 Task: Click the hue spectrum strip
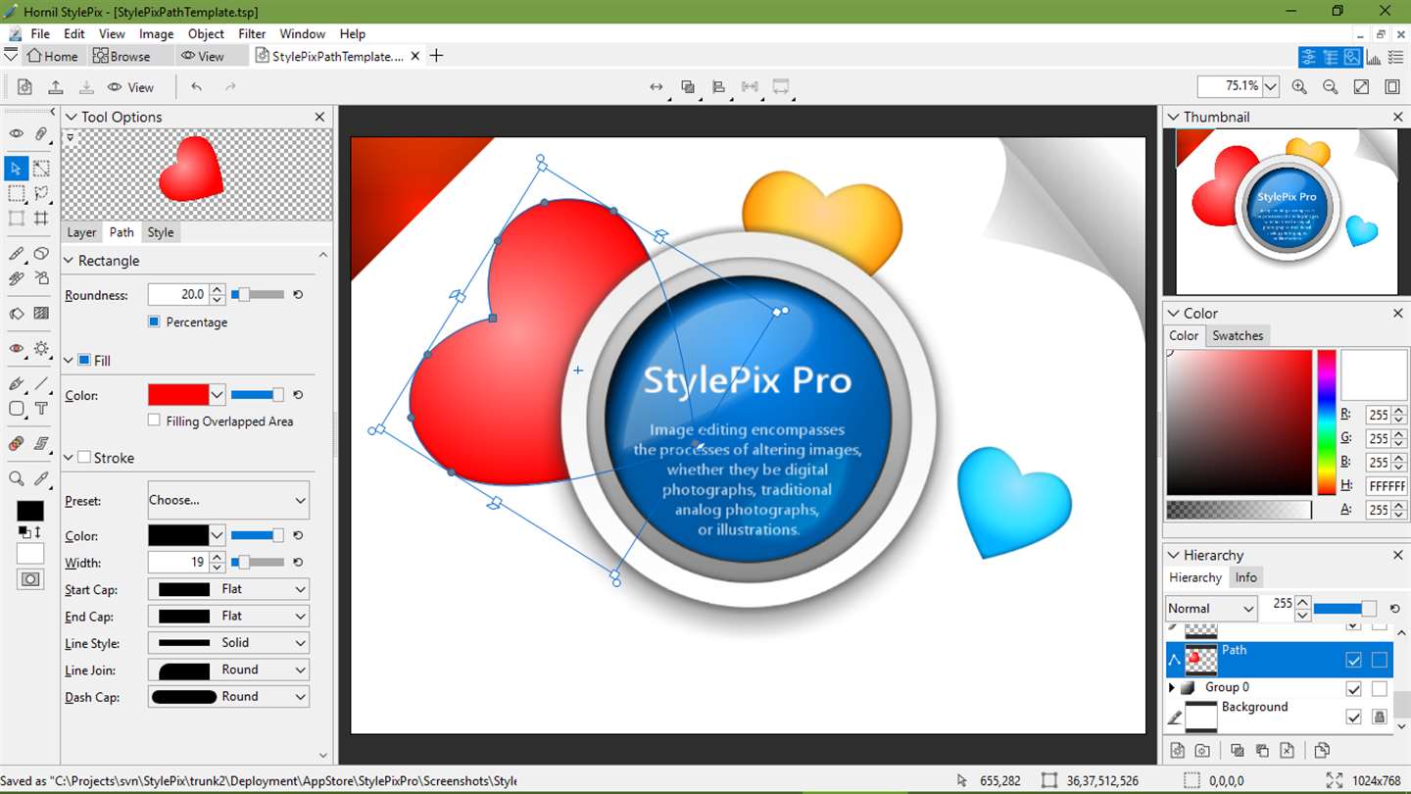click(x=1326, y=422)
